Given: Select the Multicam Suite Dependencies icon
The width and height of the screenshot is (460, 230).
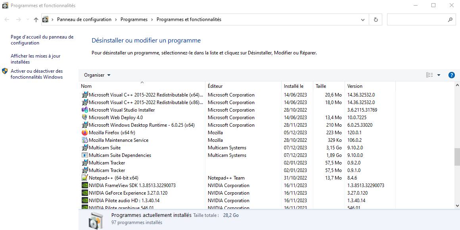Looking at the screenshot, I should coord(84,155).
